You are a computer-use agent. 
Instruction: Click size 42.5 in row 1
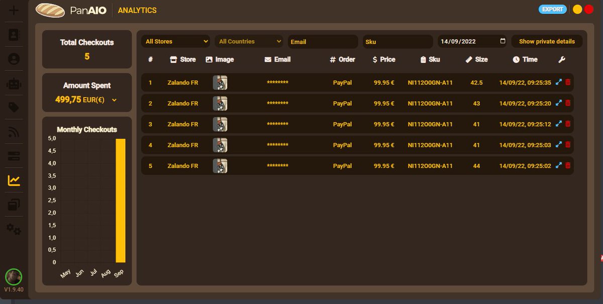(476, 82)
